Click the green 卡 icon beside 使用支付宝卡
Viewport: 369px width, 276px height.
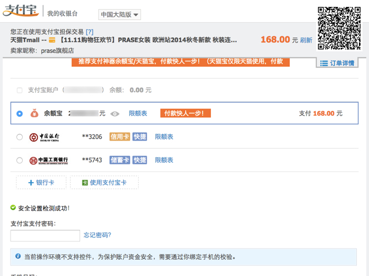tap(85, 183)
